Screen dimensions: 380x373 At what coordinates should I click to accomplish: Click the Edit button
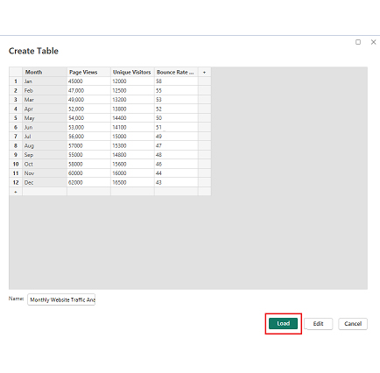point(318,324)
